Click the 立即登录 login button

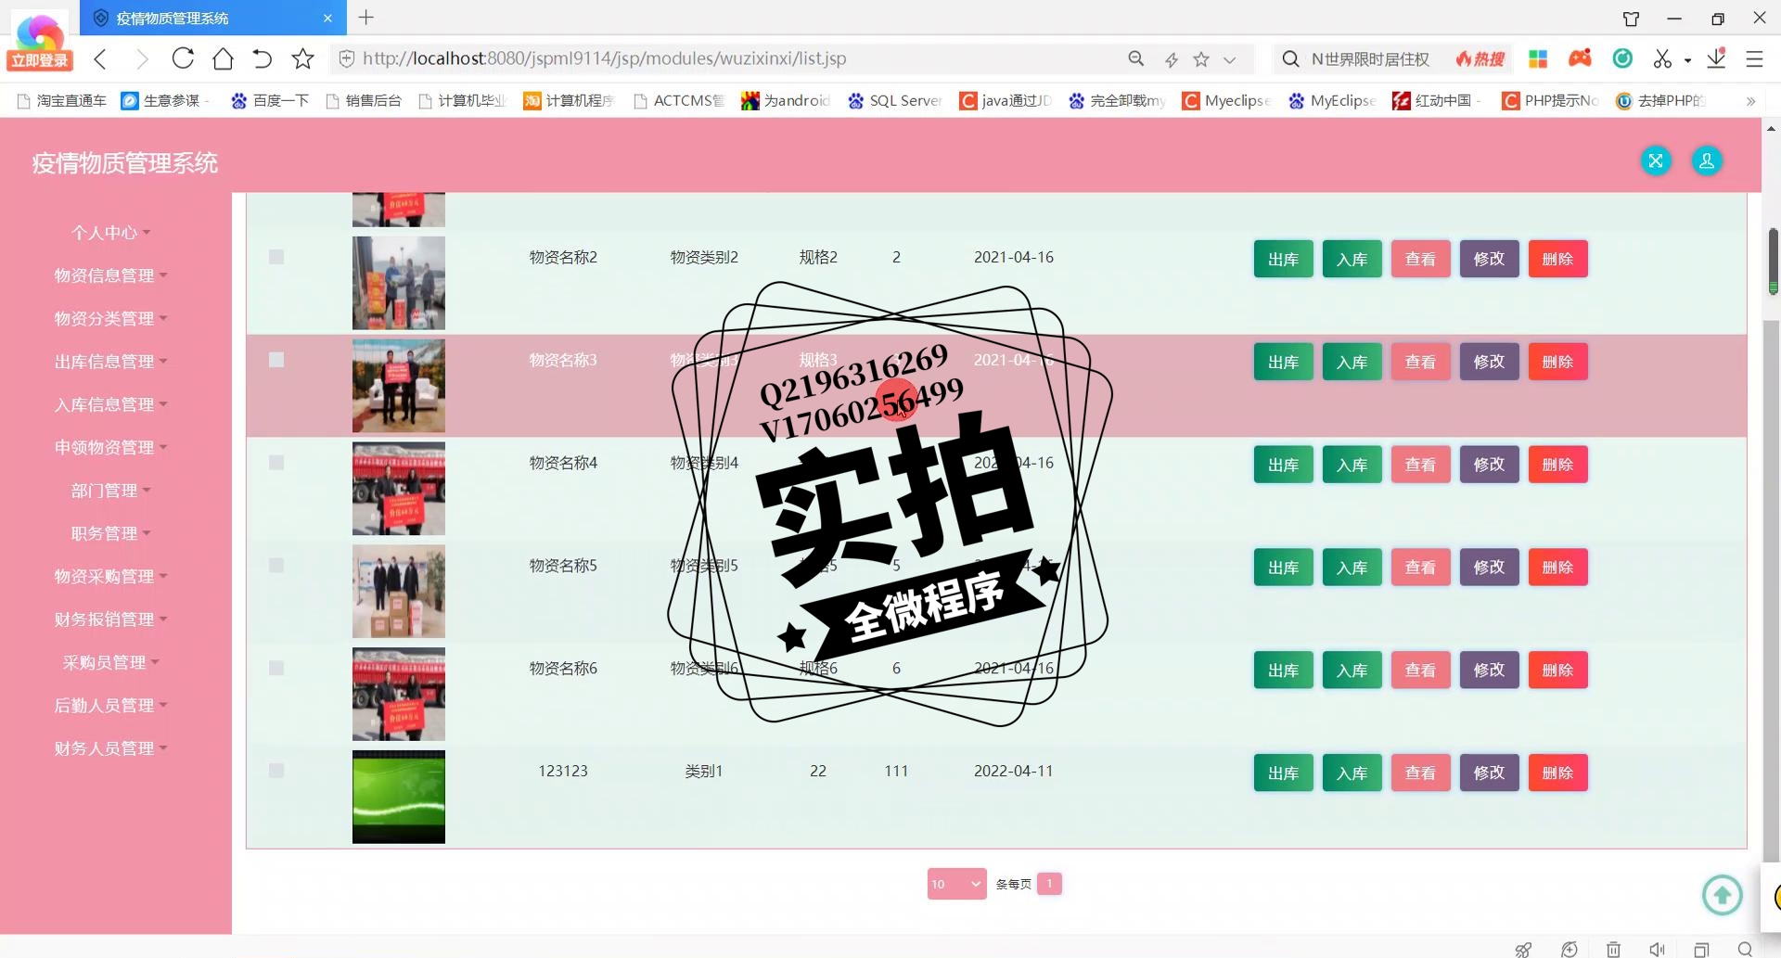[39, 60]
